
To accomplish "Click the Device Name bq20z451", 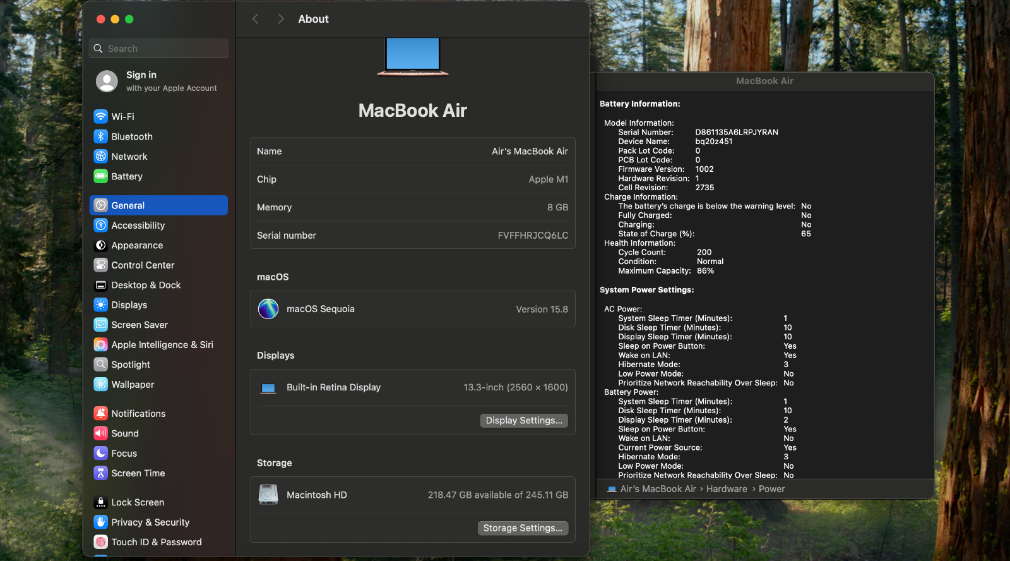I will 713,142.
